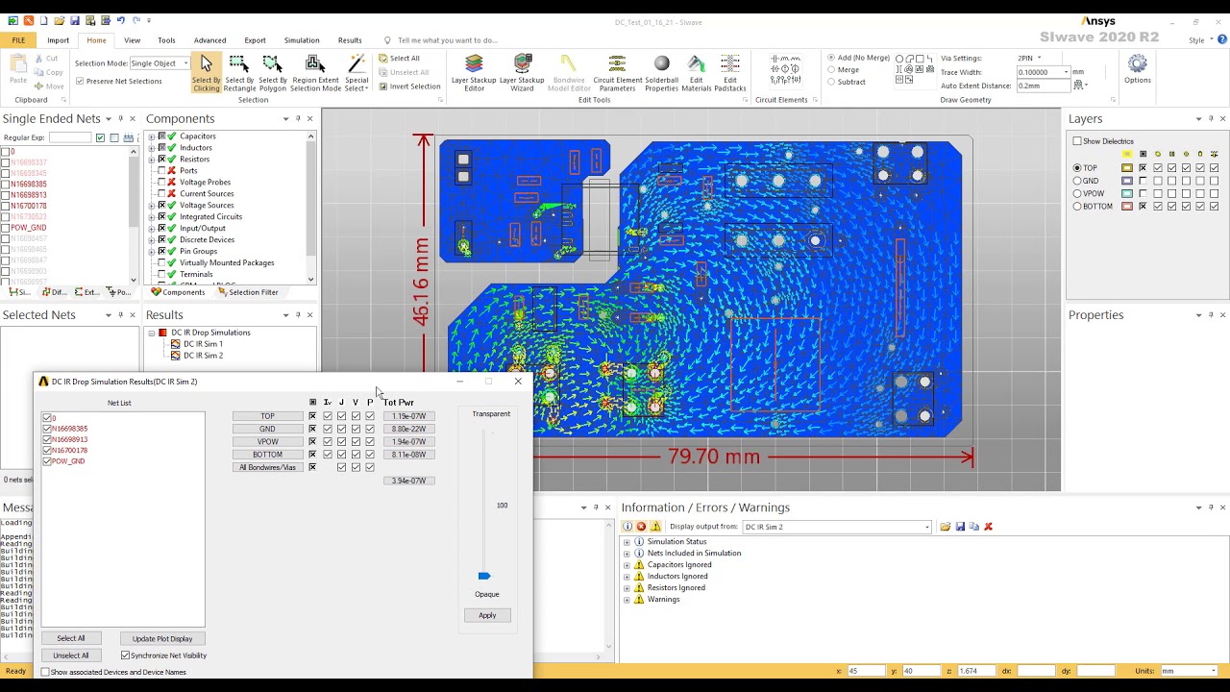The image size is (1230, 692).
Task: Click the Auto Extent Distance field
Action: click(x=1043, y=86)
